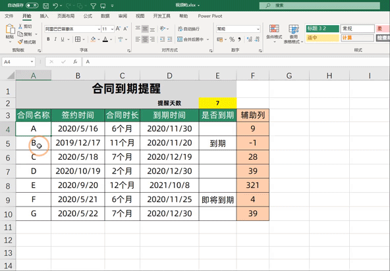390x271 pixels.
Task: Click the Paste clipboard icon
Action: click(10, 29)
